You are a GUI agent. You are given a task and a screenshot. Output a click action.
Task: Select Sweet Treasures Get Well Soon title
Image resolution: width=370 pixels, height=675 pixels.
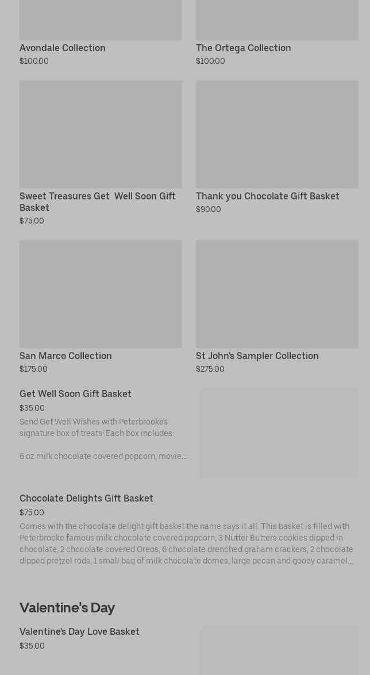coord(97,202)
